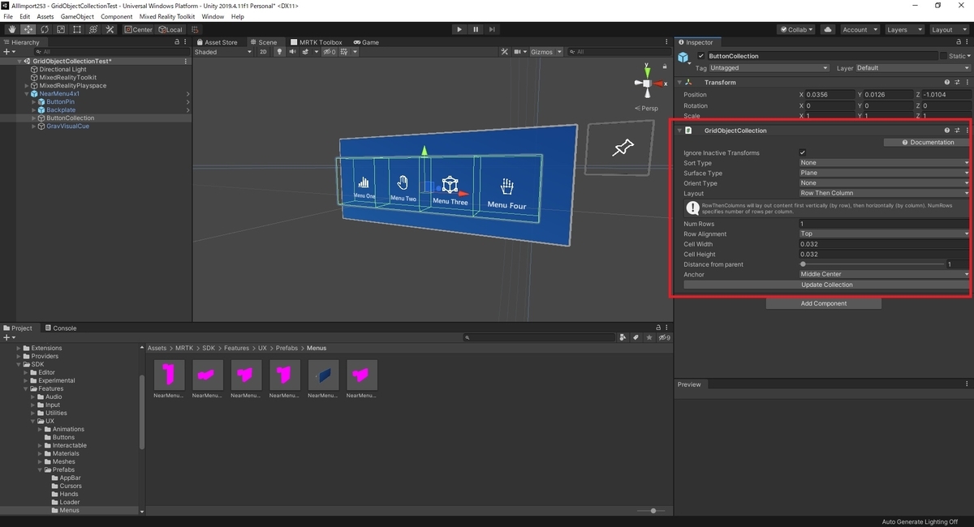The image size is (974, 527).
Task: Open the Mixed Reality Toolkit menu
Action: coord(166,16)
